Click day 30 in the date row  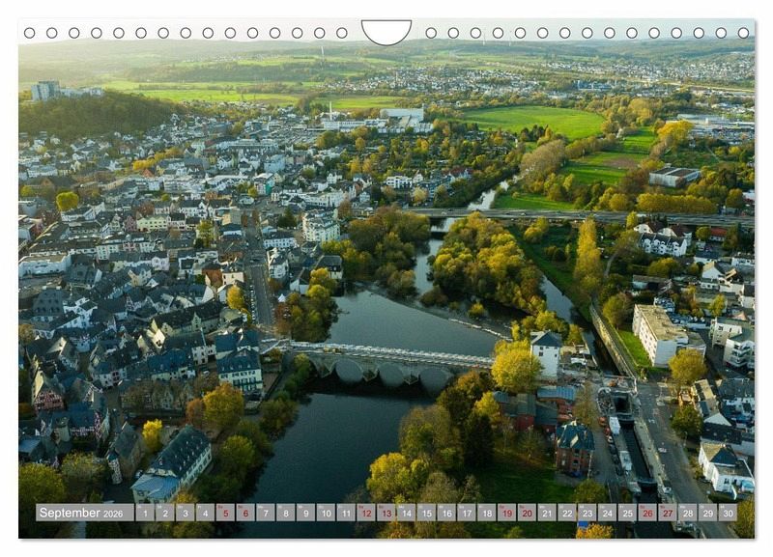729,513
